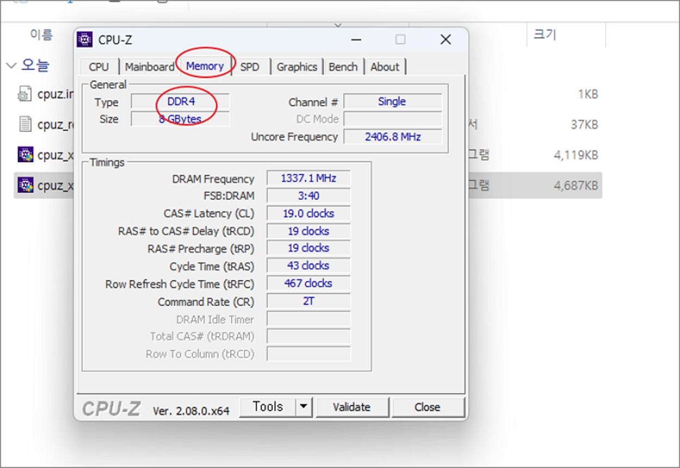Click the 43 clocks tRAS value
This screenshot has height=468, width=680.
[308, 266]
